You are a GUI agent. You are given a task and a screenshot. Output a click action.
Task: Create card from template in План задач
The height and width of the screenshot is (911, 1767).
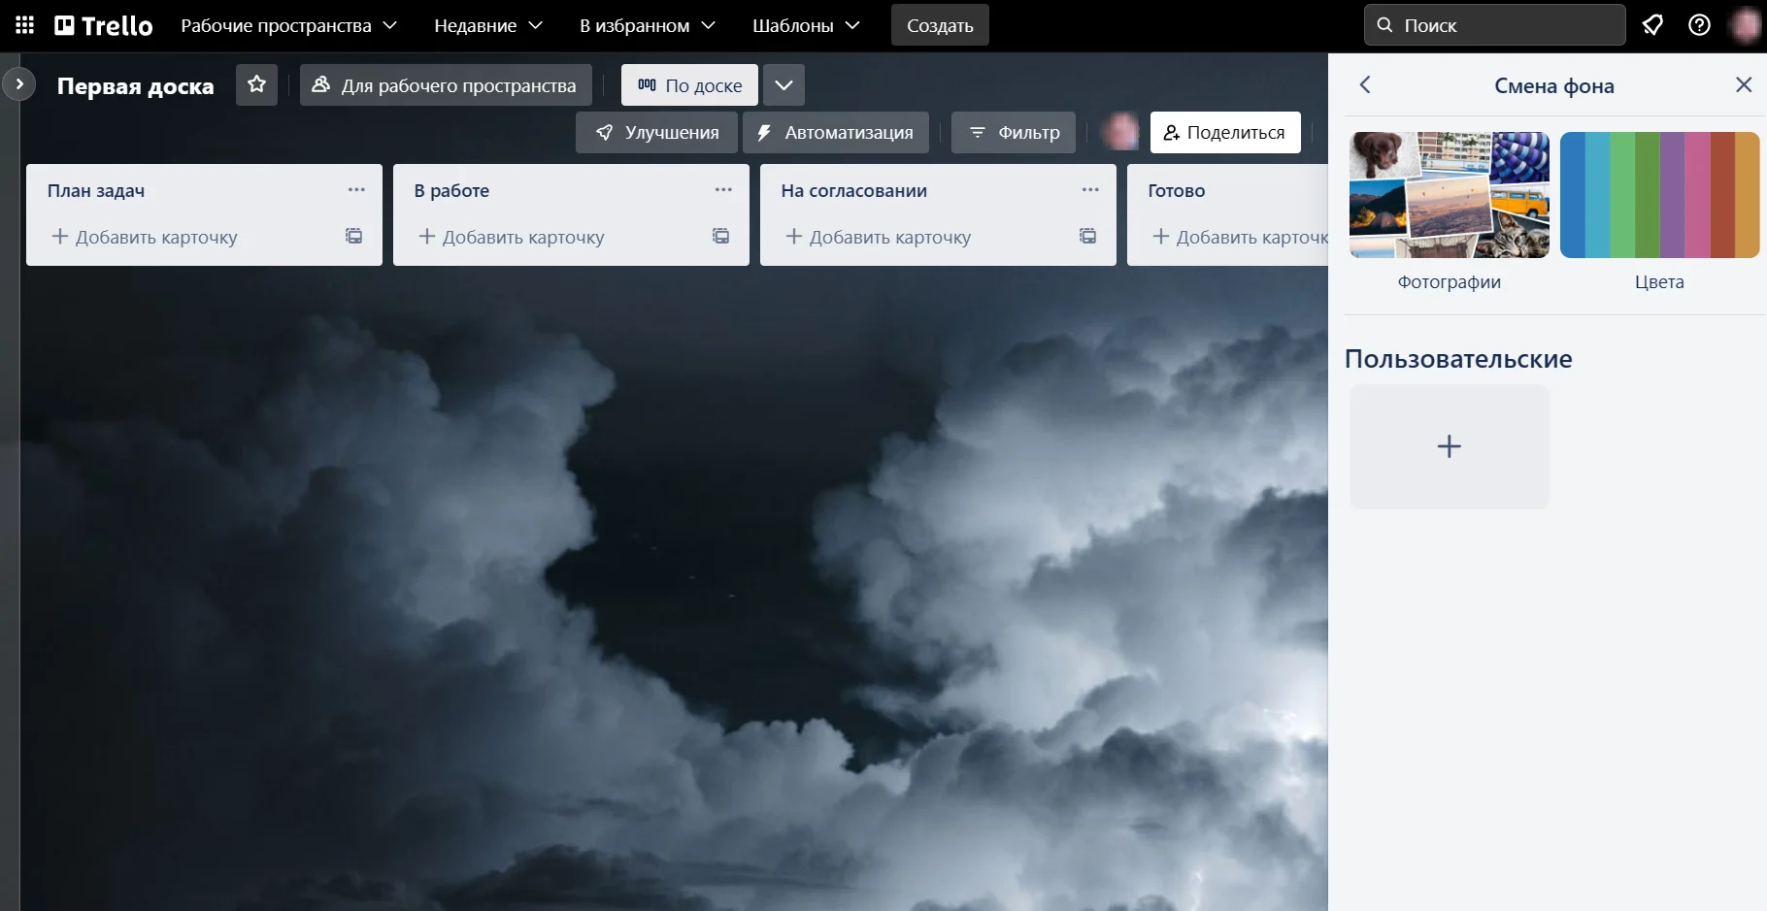[354, 236]
